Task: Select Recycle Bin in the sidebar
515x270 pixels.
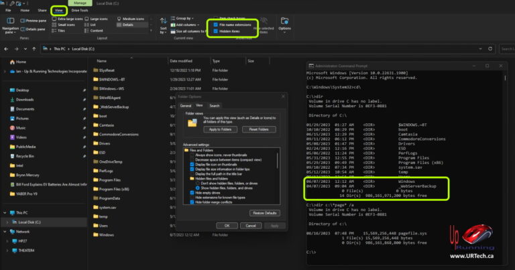Action: coord(26,155)
